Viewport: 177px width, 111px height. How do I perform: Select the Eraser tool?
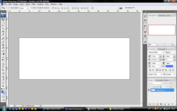(3, 51)
